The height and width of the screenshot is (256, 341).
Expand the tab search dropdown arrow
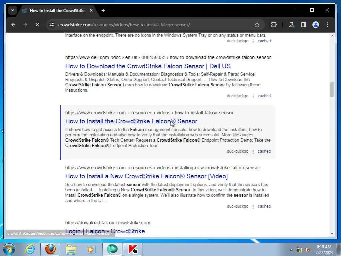point(13,10)
